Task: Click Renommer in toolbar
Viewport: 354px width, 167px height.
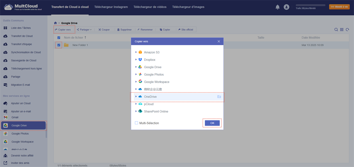Action: coord(145,30)
